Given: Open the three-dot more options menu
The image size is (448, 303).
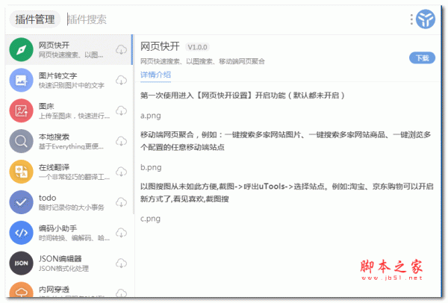Looking at the screenshot, I should pos(411,19).
